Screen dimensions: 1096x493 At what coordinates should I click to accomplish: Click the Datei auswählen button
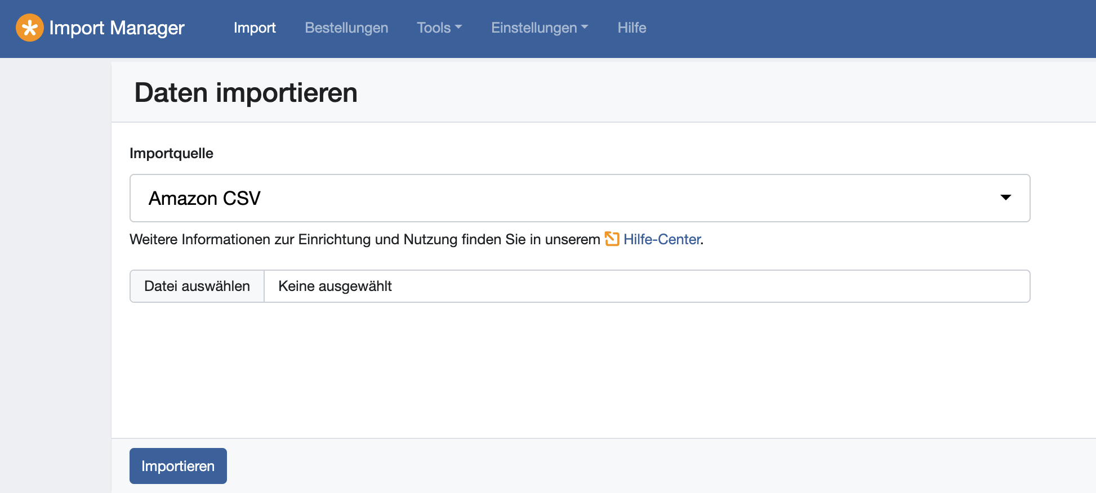pos(197,286)
